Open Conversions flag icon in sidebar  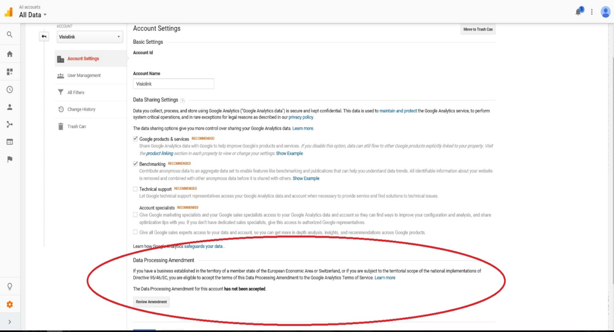9,159
